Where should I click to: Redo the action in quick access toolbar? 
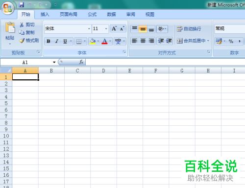tap(41, 5)
